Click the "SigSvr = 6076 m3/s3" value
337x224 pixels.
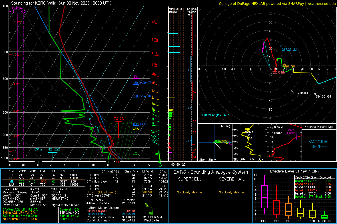pos(65,205)
